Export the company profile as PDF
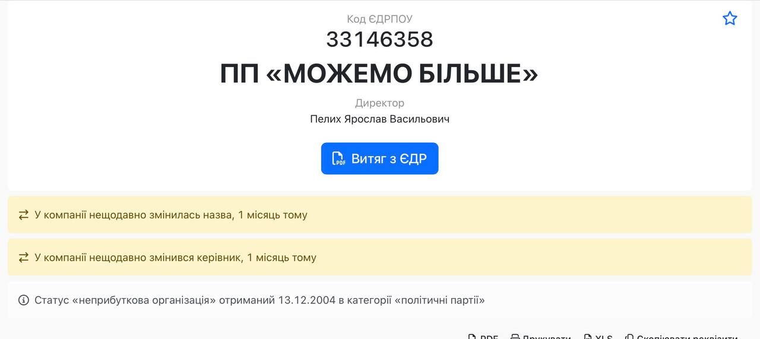The height and width of the screenshot is (339, 760). [x=489, y=337]
